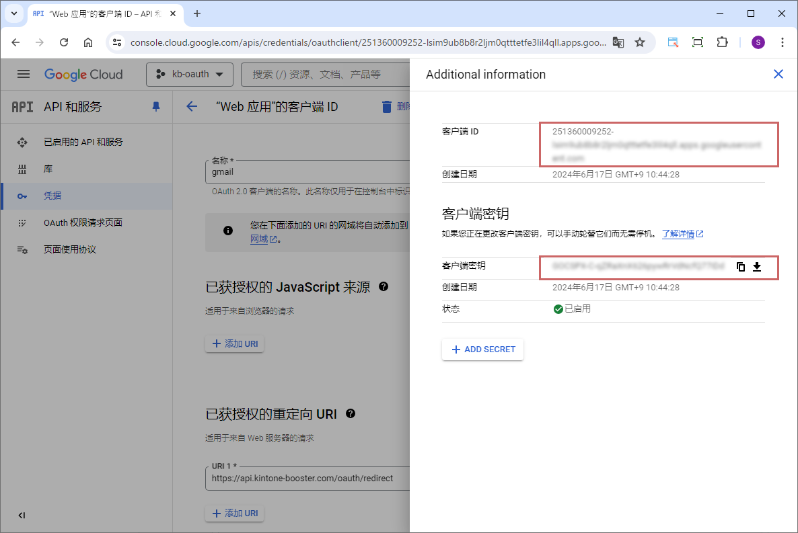
Task: Click the ADD SECRET button
Action: [x=482, y=350]
